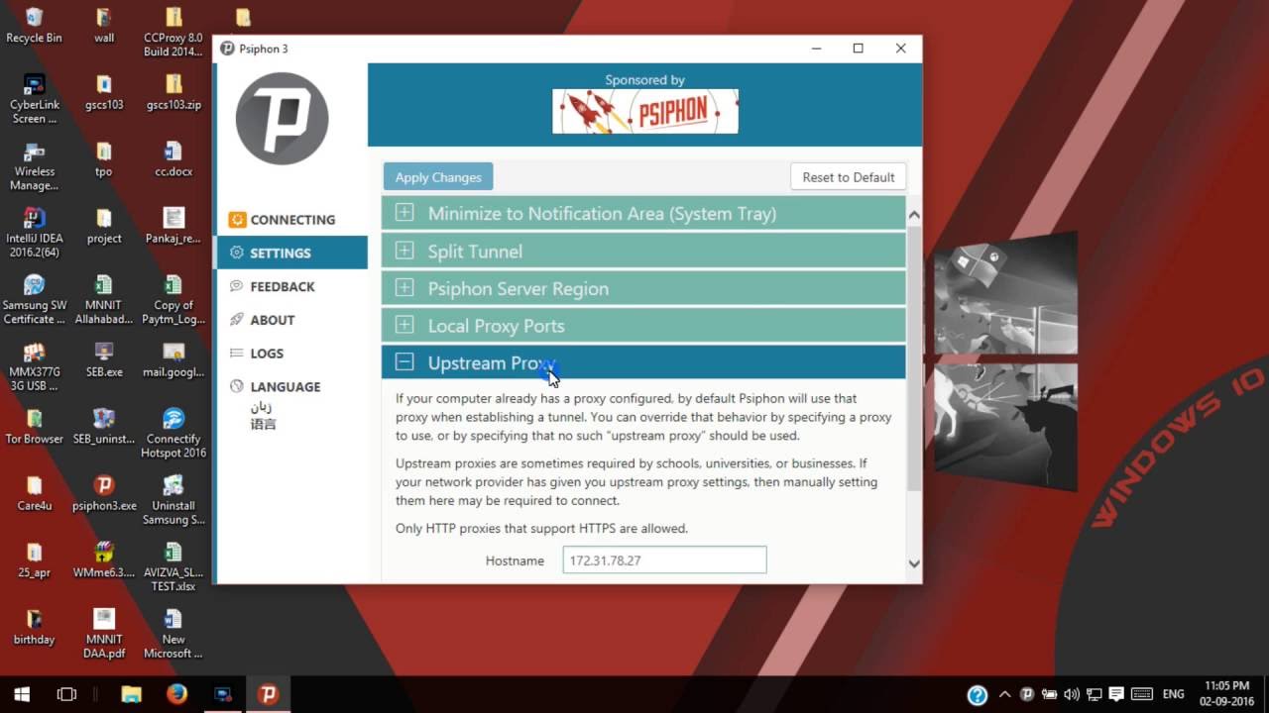Open File Explorer from the taskbar
The height and width of the screenshot is (713, 1269).
131,694
